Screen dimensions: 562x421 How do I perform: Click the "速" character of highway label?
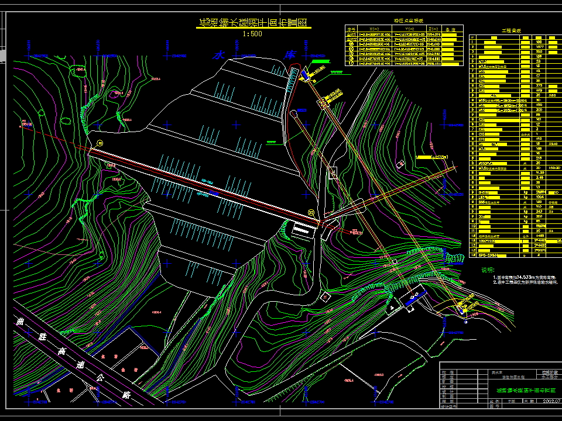tap(81, 365)
